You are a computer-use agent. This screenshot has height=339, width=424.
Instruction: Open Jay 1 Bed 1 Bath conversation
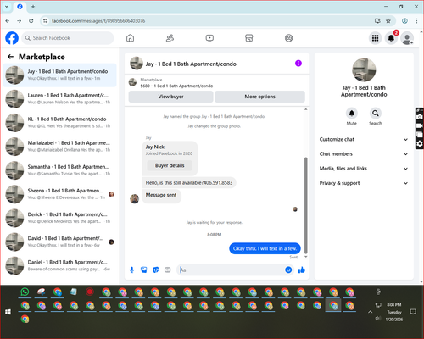(x=59, y=75)
